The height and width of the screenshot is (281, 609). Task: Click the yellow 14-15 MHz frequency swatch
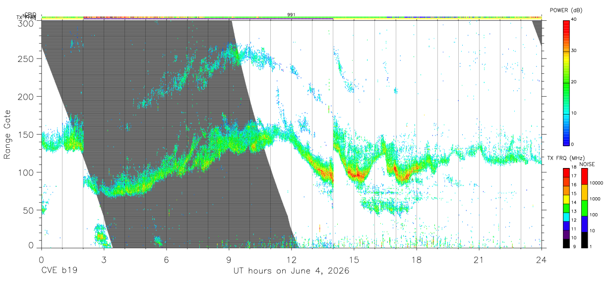point(566,198)
